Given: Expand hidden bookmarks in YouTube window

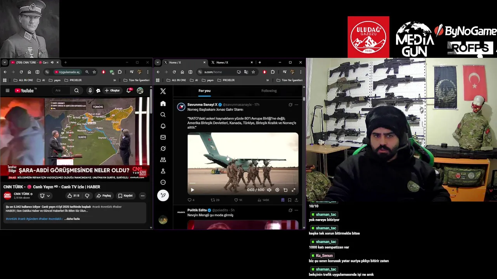Looking at the screenshot, I should (115, 80).
